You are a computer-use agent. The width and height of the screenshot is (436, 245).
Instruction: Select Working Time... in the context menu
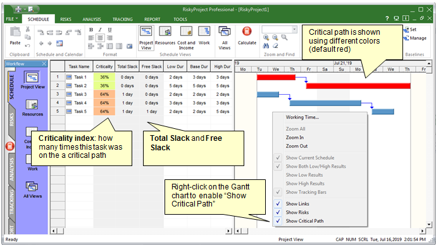click(302, 117)
